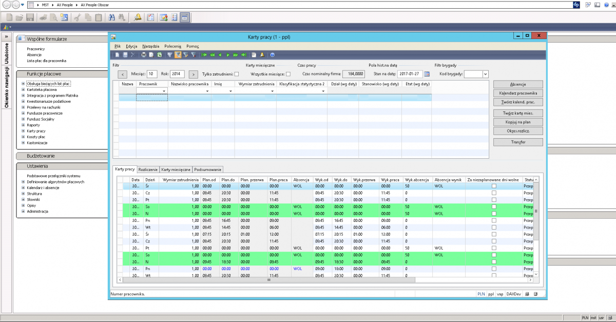Viewport: 616px width, 322px height.
Task: Click the Print icon in Karty pracy toolbar
Action: click(x=144, y=54)
